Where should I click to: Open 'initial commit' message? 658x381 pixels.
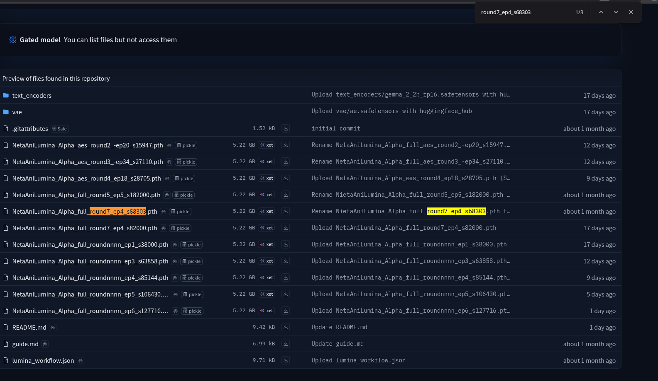336,129
